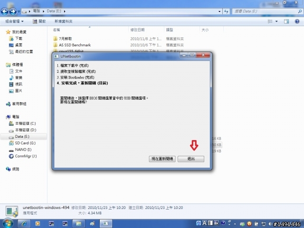Click the Size (大小) column header
The height and width of the screenshot is (228, 304).
click(x=205, y=30)
